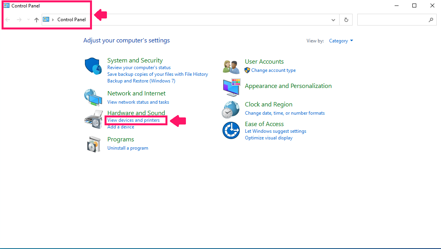Click the Control Panel icon in the address bar
The height and width of the screenshot is (249, 441).
point(46,19)
